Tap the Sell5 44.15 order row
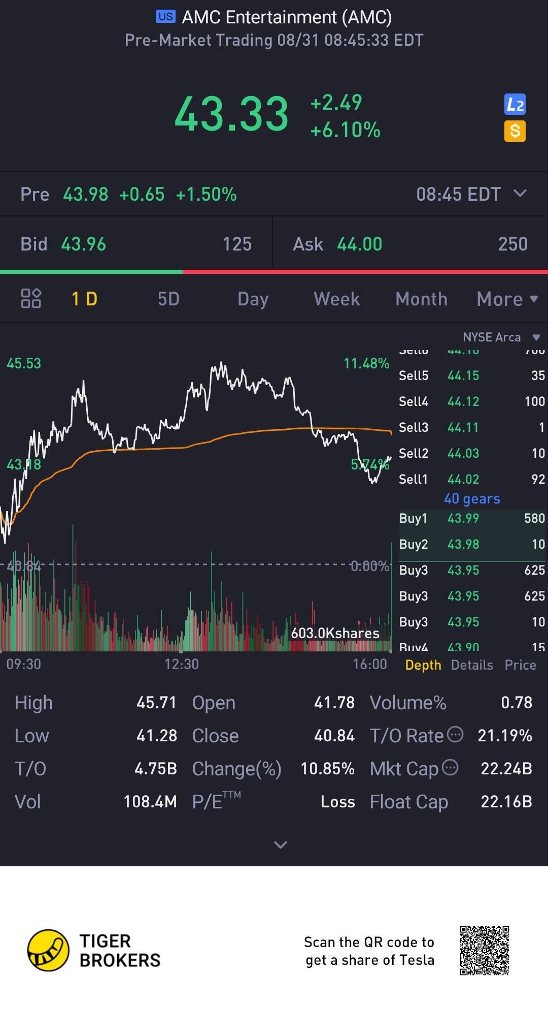The height and width of the screenshot is (1035, 548). [x=472, y=375]
